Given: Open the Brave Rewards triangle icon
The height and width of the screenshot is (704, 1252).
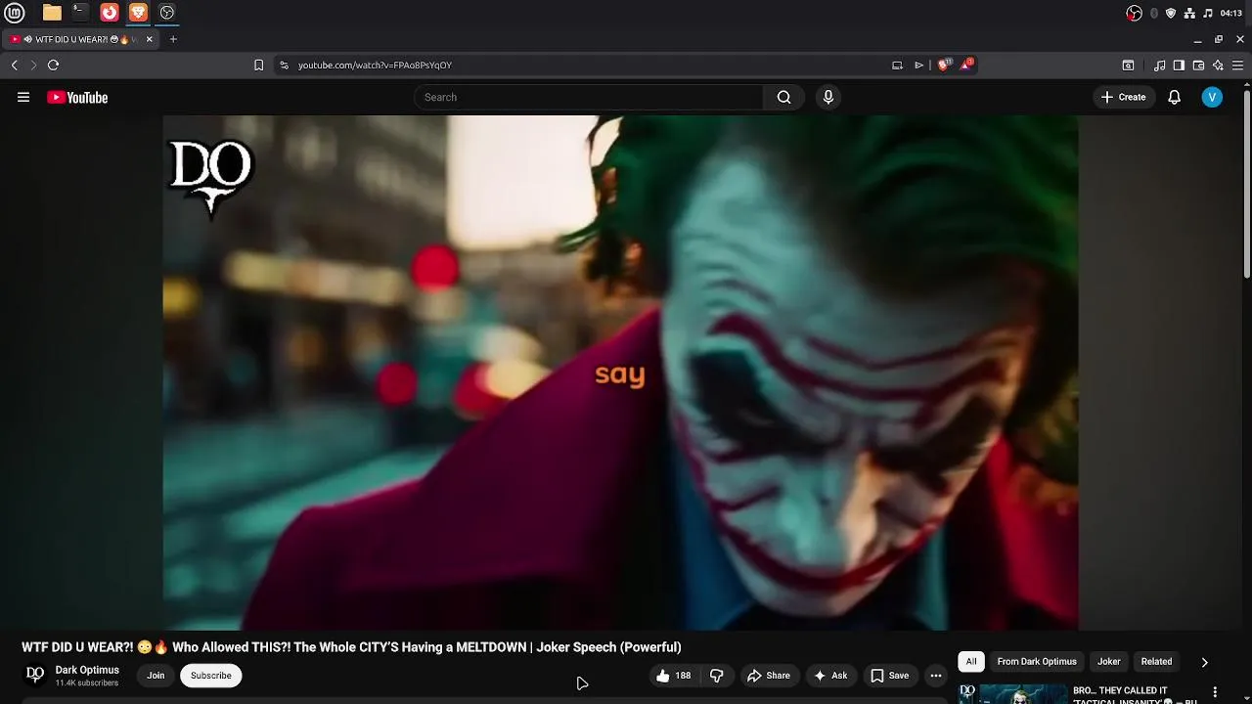Looking at the screenshot, I should tap(966, 65).
